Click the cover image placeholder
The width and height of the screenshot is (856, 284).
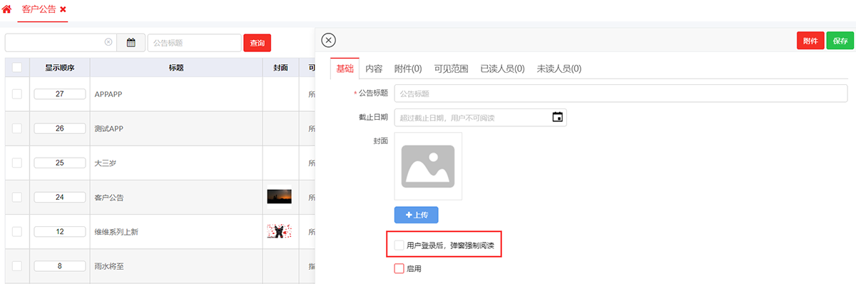(428, 166)
